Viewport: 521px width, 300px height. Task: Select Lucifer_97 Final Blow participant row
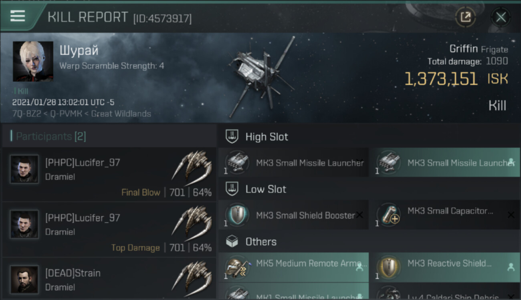[108, 174]
